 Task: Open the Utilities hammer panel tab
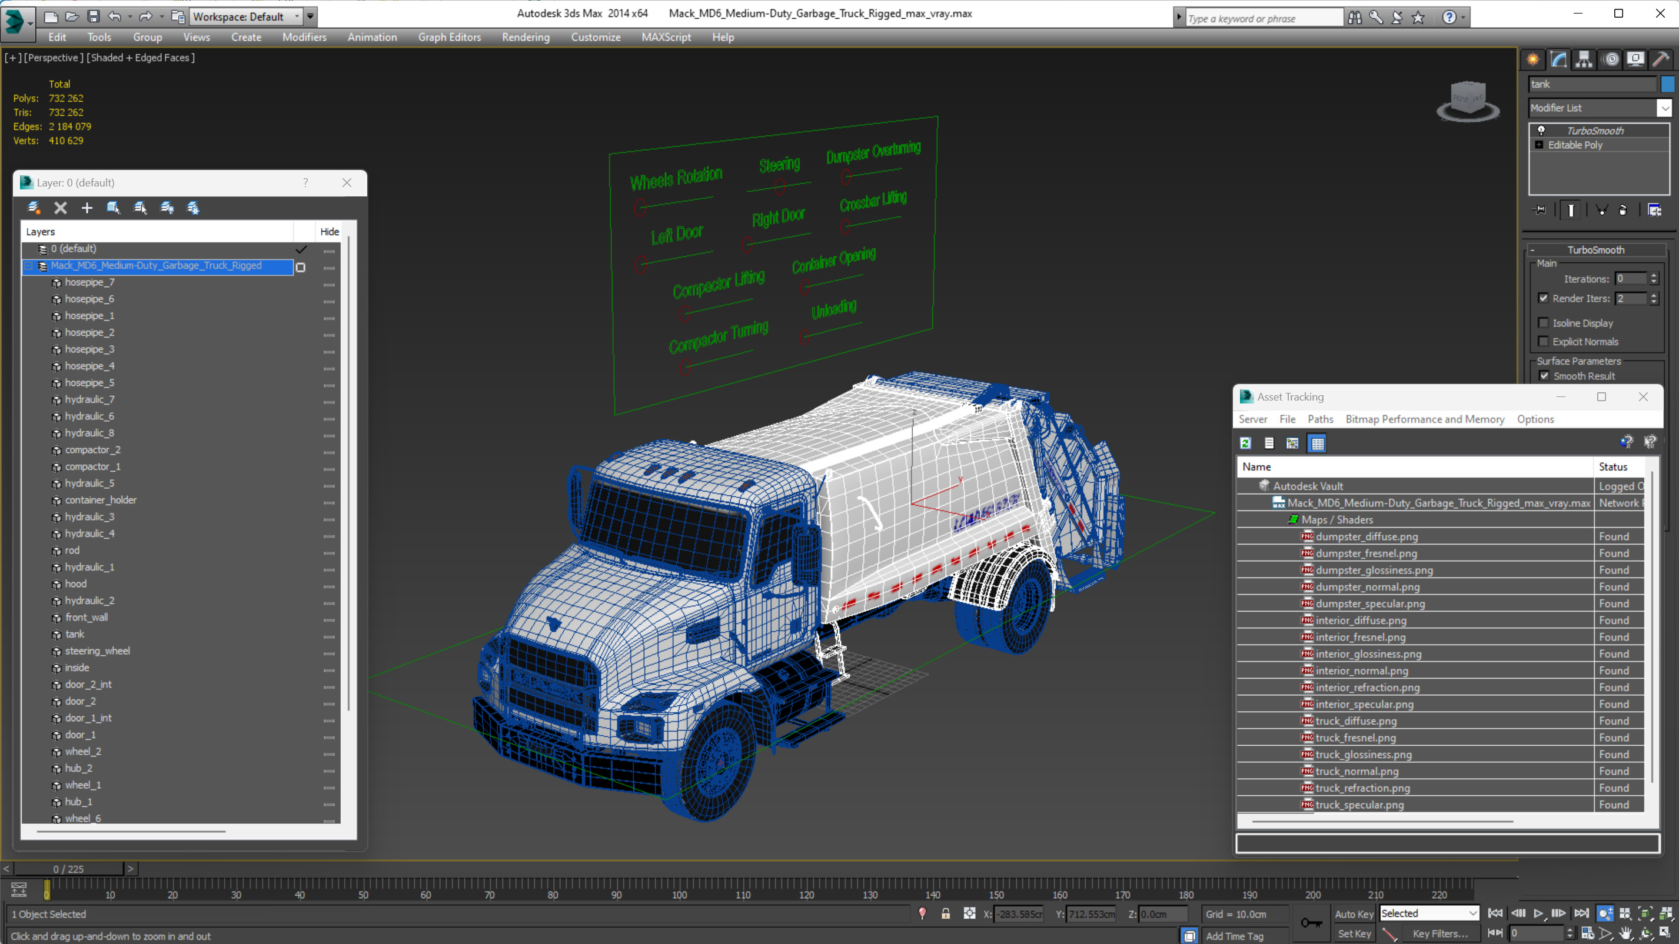click(x=1660, y=60)
